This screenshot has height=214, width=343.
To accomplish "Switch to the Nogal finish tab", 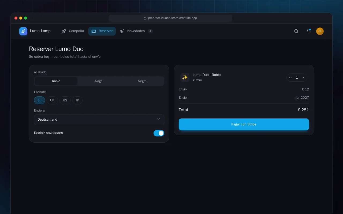I will click(99, 81).
